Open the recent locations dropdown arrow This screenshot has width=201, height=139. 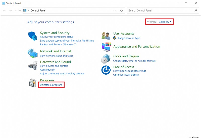click(16, 11)
